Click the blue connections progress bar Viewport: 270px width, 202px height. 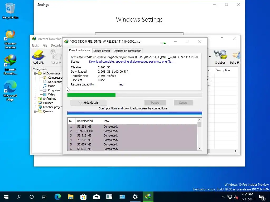point(135,113)
